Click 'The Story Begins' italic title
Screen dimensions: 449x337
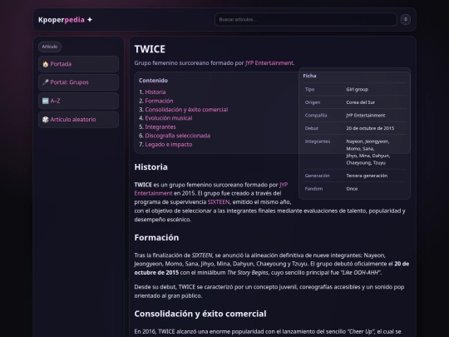pyautogui.click(x=248, y=273)
